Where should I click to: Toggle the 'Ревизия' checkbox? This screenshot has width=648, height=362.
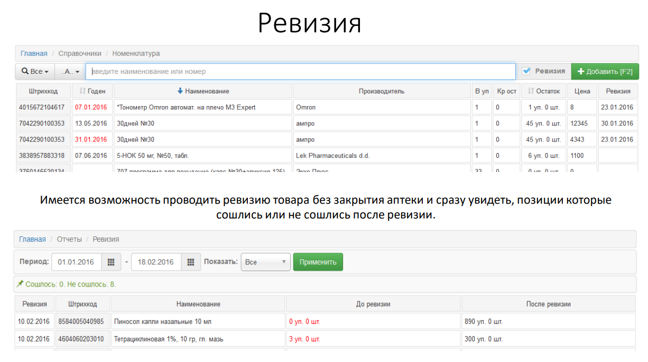coord(526,71)
